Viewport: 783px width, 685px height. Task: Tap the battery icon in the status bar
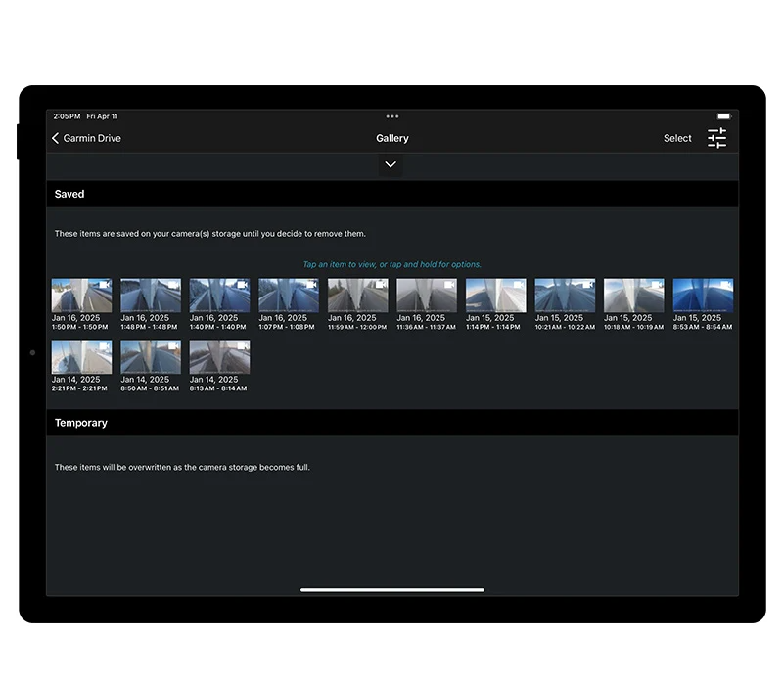click(x=723, y=115)
